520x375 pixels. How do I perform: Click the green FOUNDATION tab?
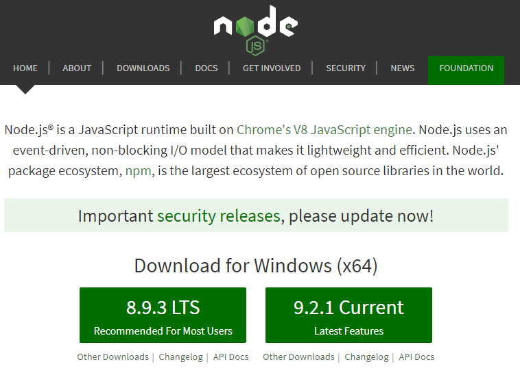466,70
